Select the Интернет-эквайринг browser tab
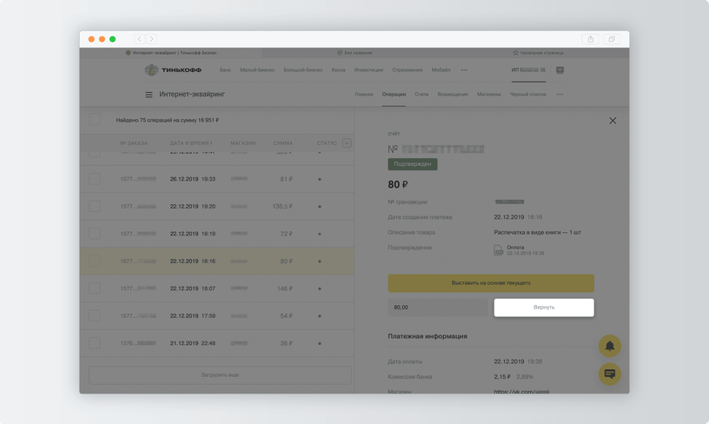This screenshot has width=709, height=424. click(171, 53)
